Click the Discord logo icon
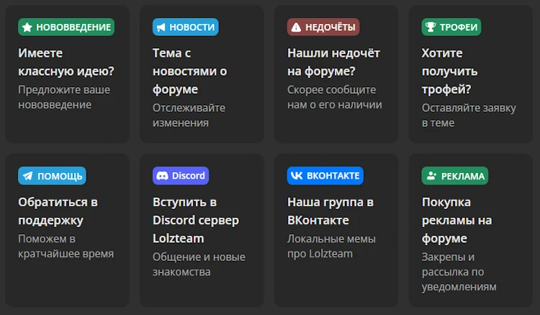Image resolution: width=540 pixels, height=315 pixels. pos(162,176)
